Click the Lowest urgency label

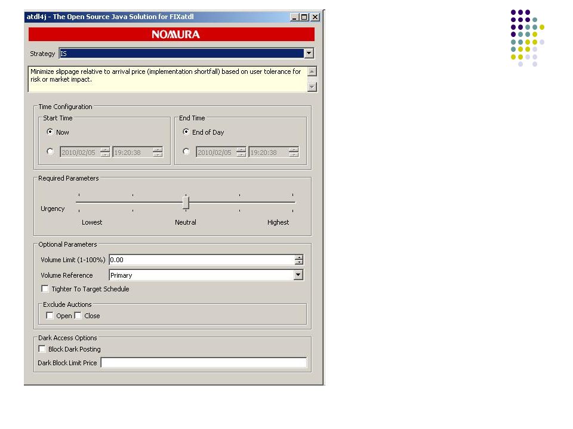click(92, 222)
